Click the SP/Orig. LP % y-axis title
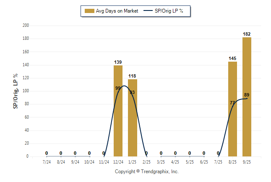The image size is (271, 182). [x=16, y=91]
